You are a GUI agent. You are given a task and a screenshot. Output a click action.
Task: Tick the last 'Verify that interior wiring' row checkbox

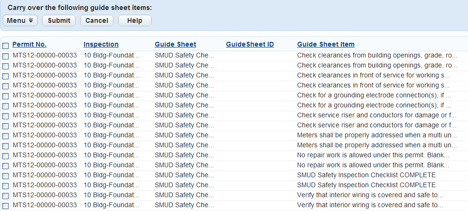(6, 206)
